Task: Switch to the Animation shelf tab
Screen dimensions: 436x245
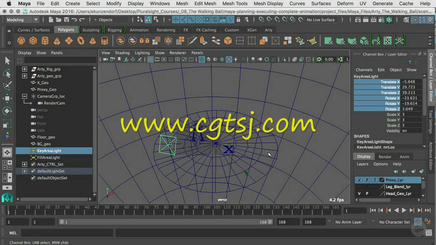Action: [139, 30]
